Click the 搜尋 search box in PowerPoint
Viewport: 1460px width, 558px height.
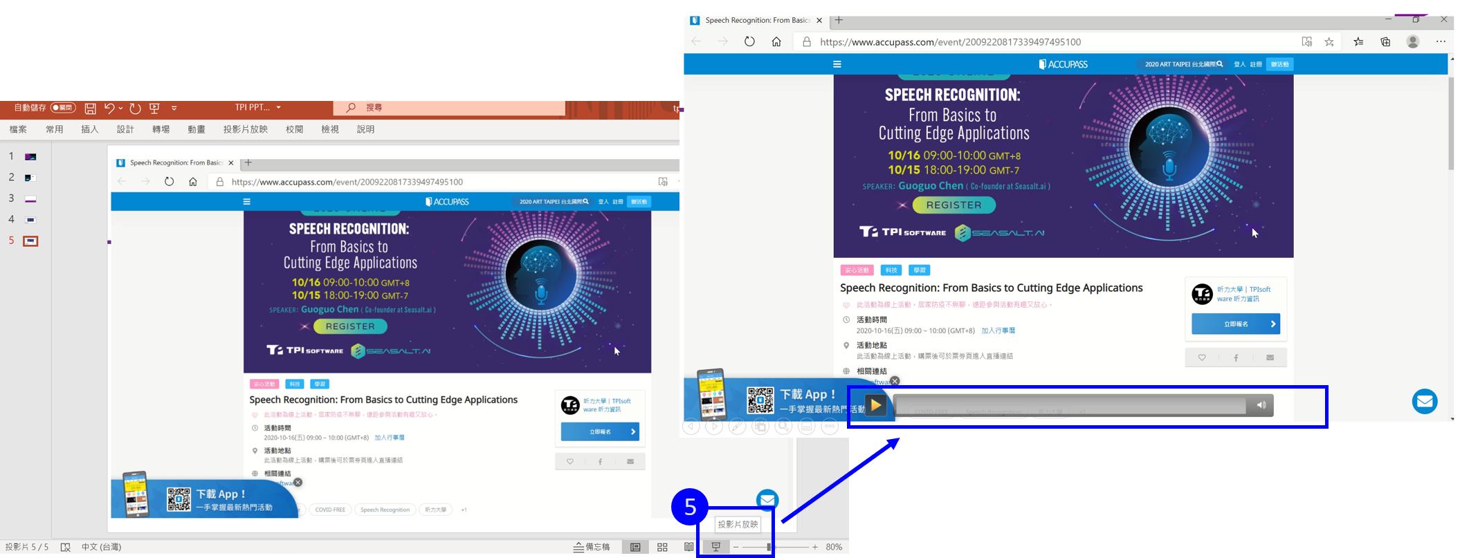[450, 108]
